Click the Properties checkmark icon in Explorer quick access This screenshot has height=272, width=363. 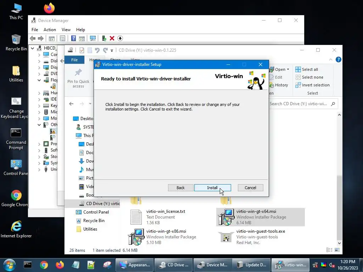tap(82, 50)
